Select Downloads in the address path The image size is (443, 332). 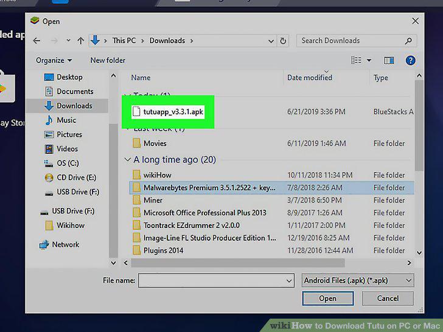(x=167, y=41)
